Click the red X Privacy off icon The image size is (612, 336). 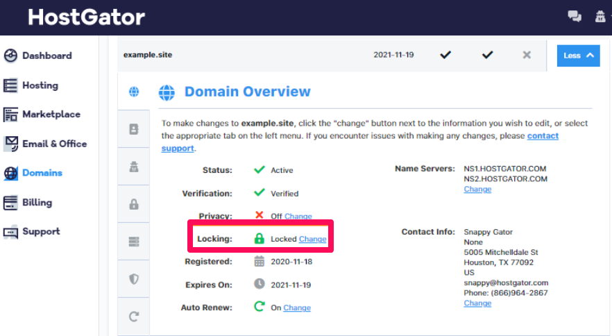pos(260,215)
